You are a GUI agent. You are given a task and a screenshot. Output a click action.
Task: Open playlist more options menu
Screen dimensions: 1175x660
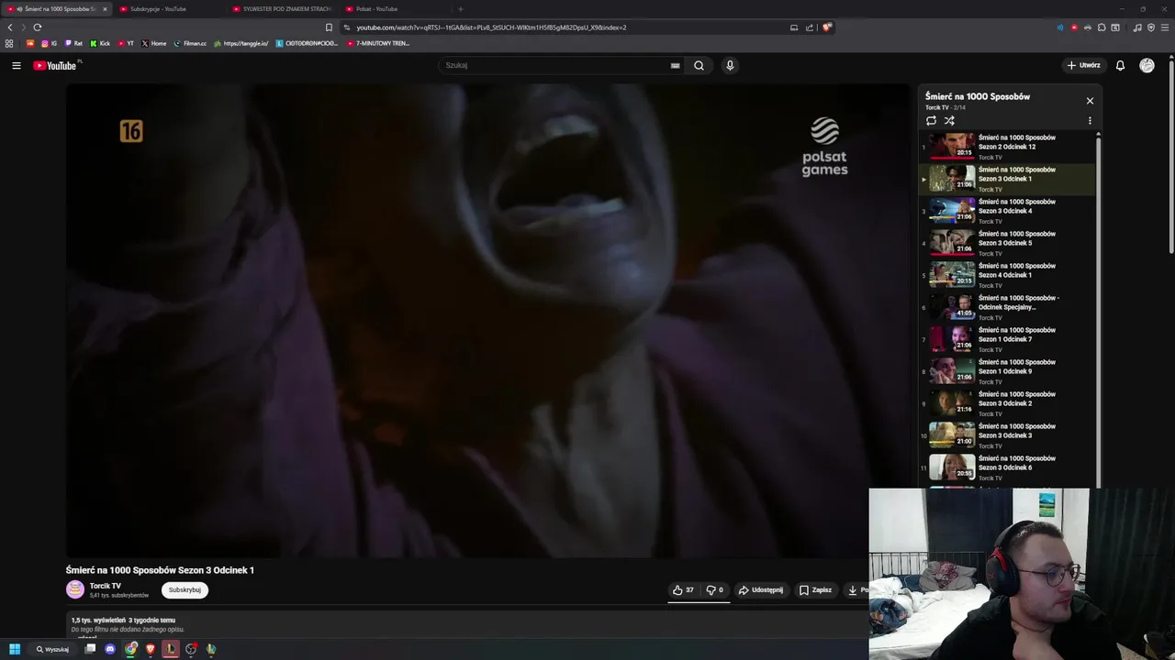click(1090, 120)
